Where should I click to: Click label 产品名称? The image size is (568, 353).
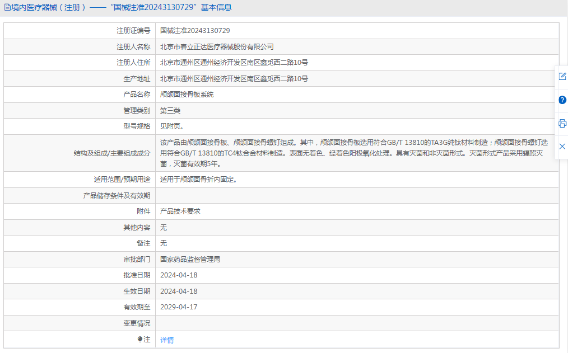137,95
